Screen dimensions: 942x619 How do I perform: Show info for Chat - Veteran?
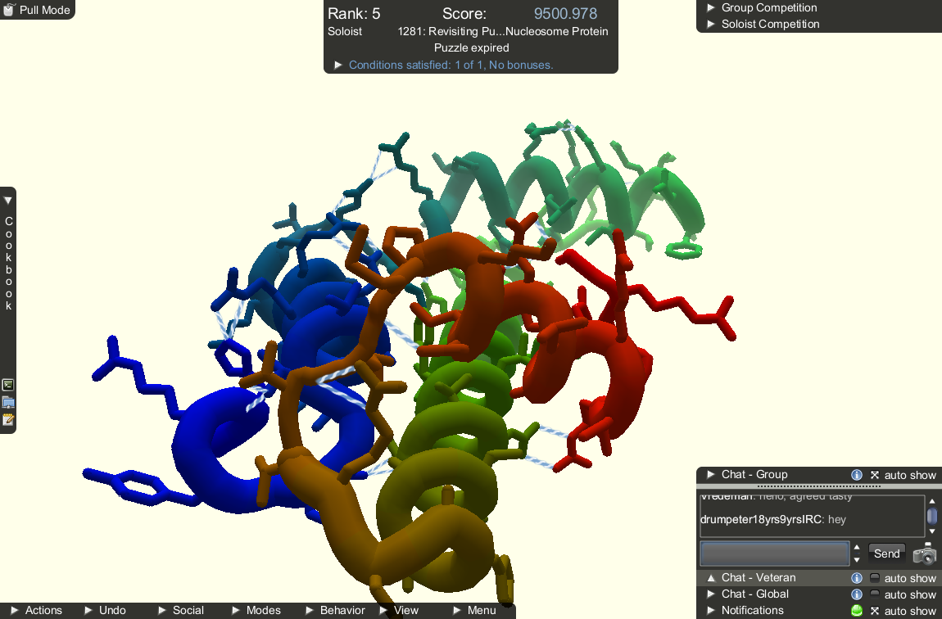click(857, 578)
